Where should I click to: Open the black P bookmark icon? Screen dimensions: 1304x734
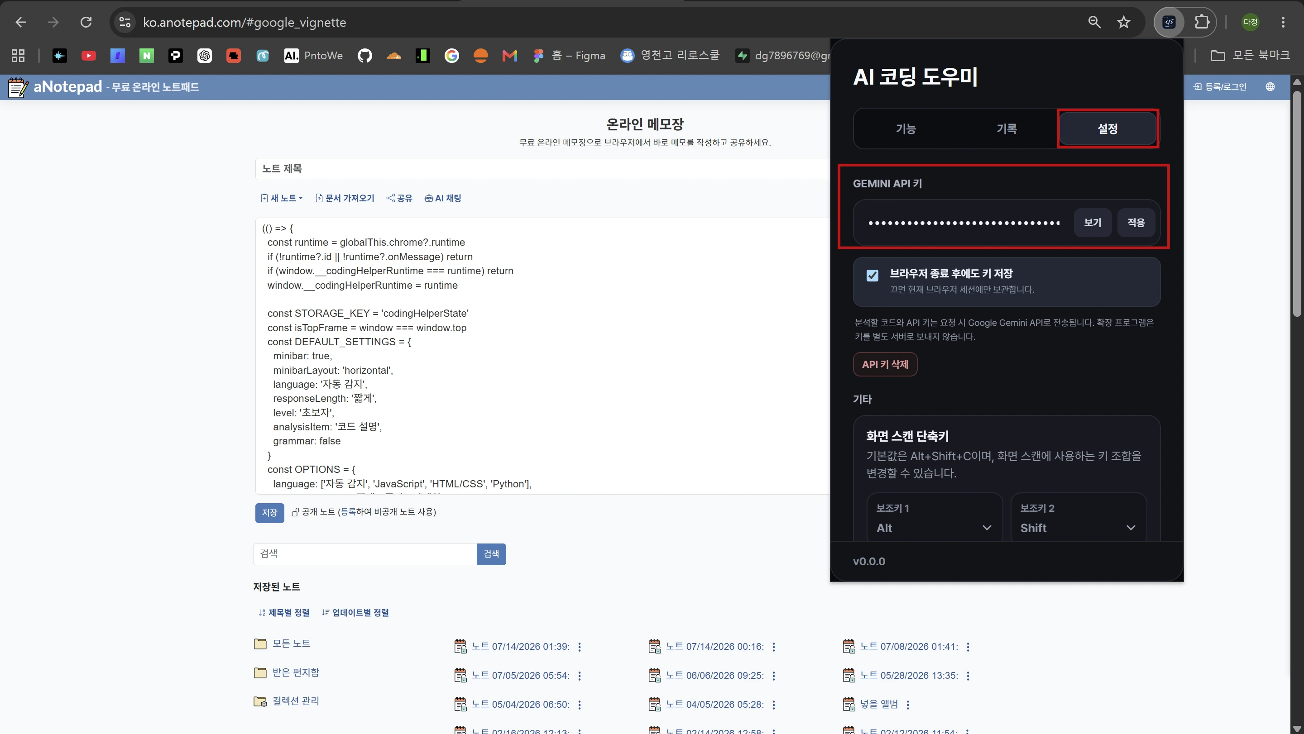click(x=176, y=56)
